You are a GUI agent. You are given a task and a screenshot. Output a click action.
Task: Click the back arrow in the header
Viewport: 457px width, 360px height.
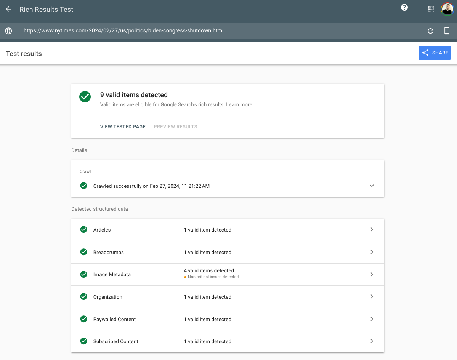coord(8,9)
